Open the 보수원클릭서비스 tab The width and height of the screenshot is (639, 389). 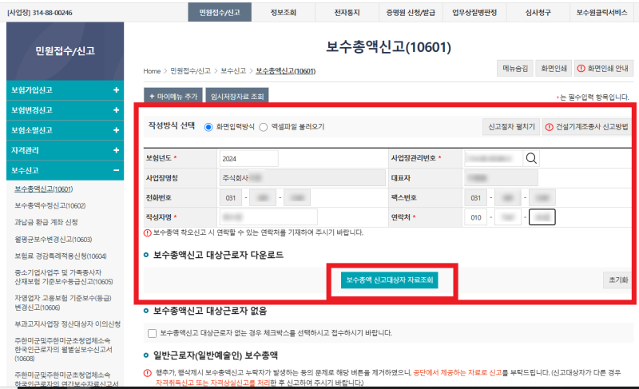(x=601, y=12)
